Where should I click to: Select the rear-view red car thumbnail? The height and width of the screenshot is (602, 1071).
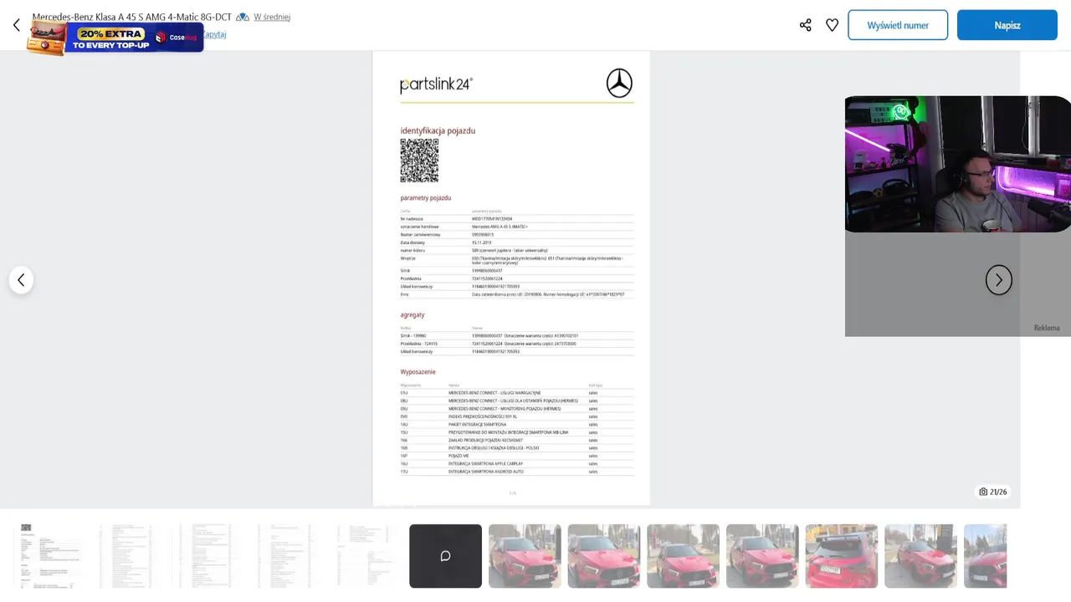tap(841, 556)
